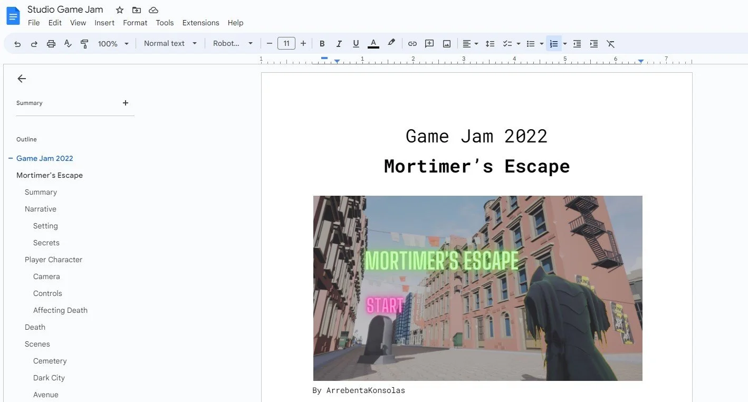
Task: Increase the indent
Action: (x=594, y=44)
